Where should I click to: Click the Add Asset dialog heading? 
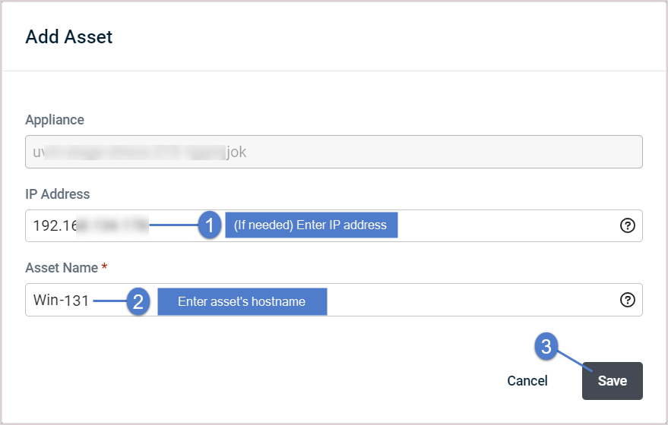[x=68, y=36]
